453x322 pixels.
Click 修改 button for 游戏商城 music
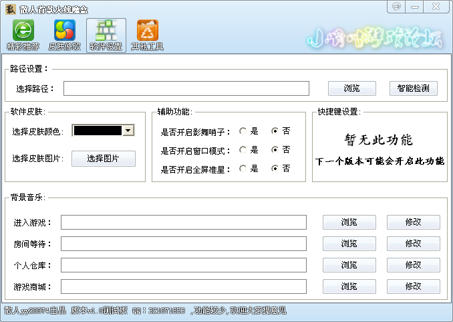[x=414, y=287]
